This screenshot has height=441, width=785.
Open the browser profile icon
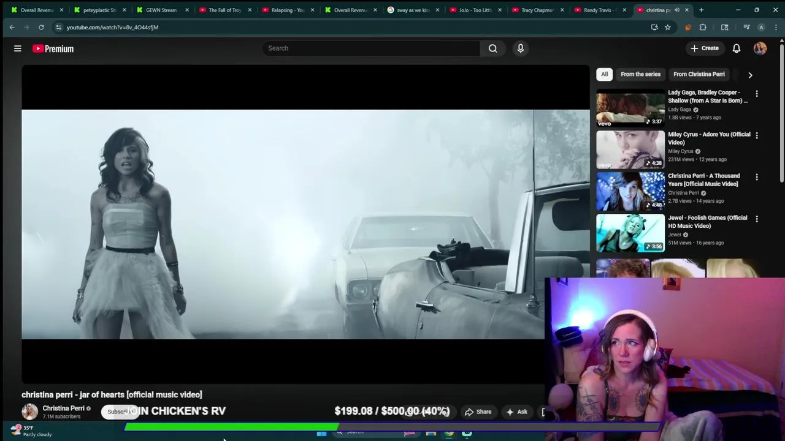pos(761,27)
